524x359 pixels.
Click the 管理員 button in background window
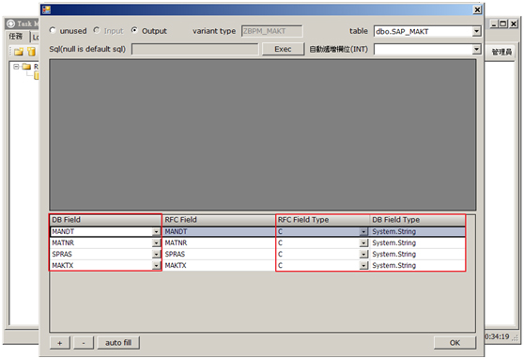501,52
